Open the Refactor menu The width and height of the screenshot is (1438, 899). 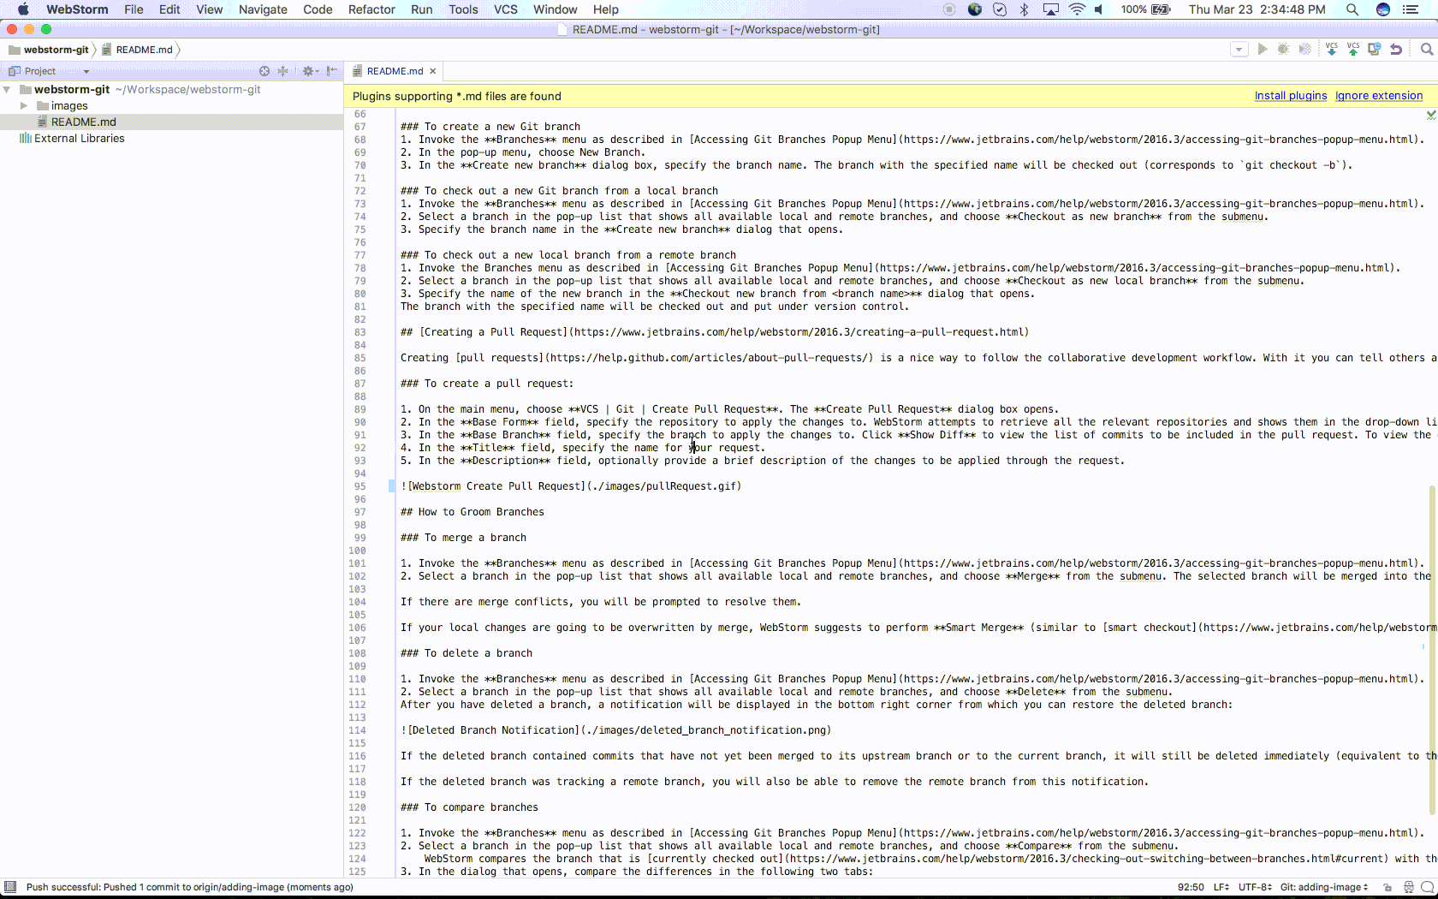tap(371, 9)
